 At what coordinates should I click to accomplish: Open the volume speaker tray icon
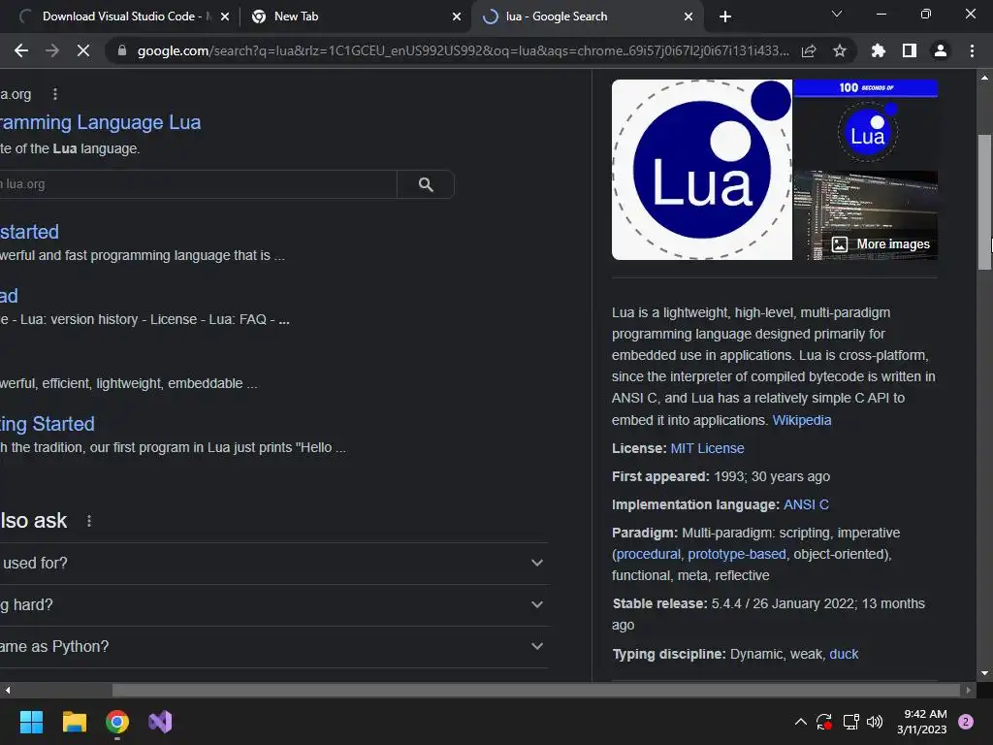click(x=875, y=722)
